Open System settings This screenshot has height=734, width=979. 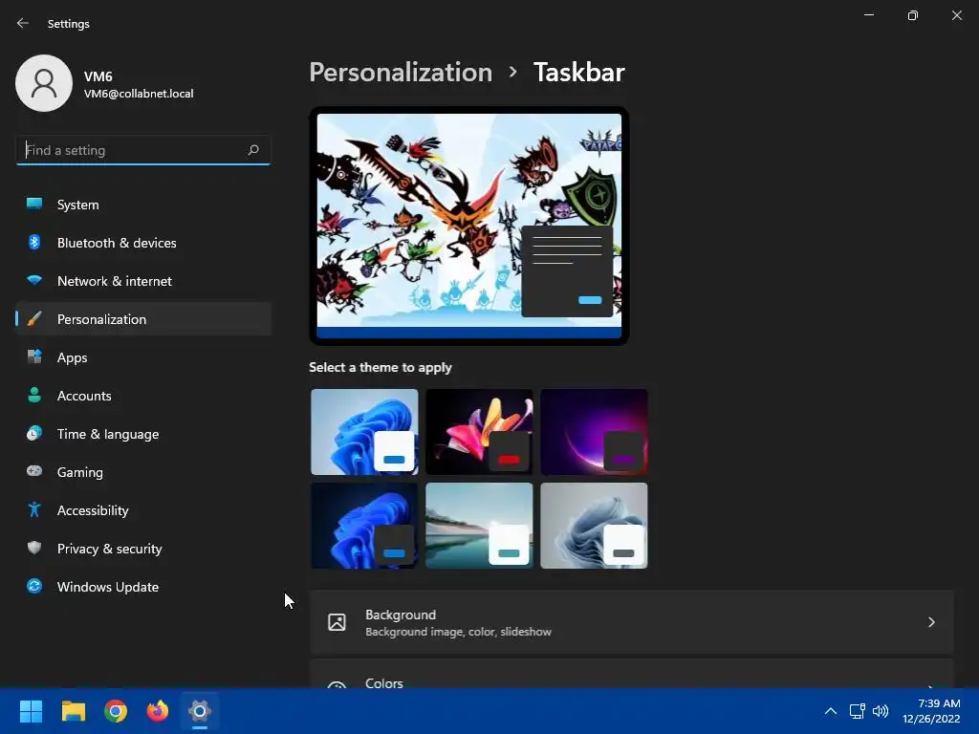pyautogui.click(x=143, y=205)
